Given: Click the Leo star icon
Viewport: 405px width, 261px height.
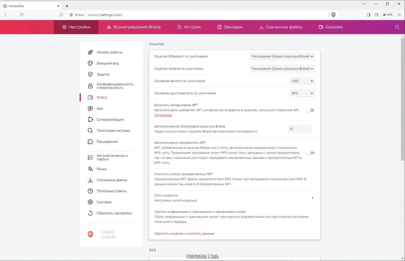Looking at the screenshot, I should pyautogui.click(x=90, y=108).
